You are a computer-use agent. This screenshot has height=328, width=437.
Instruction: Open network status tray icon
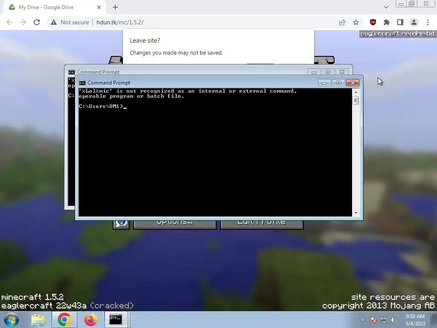[384, 320]
